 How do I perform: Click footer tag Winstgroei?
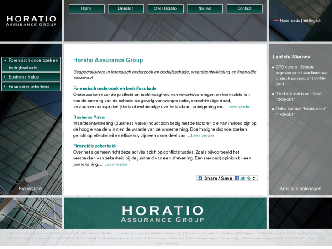(x=247, y=233)
